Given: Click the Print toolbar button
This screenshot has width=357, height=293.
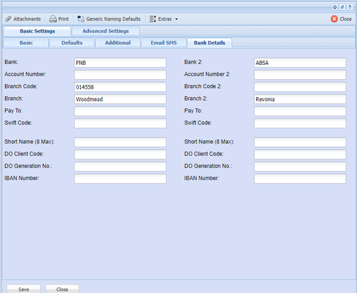Looking at the screenshot, I should pos(59,19).
